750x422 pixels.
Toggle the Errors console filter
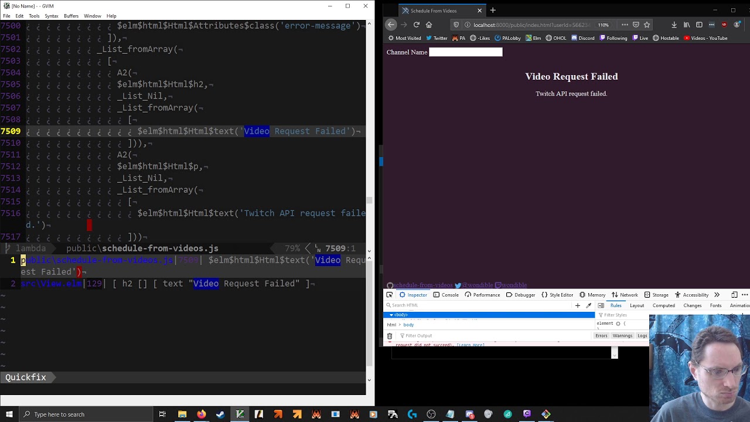pos(601,336)
